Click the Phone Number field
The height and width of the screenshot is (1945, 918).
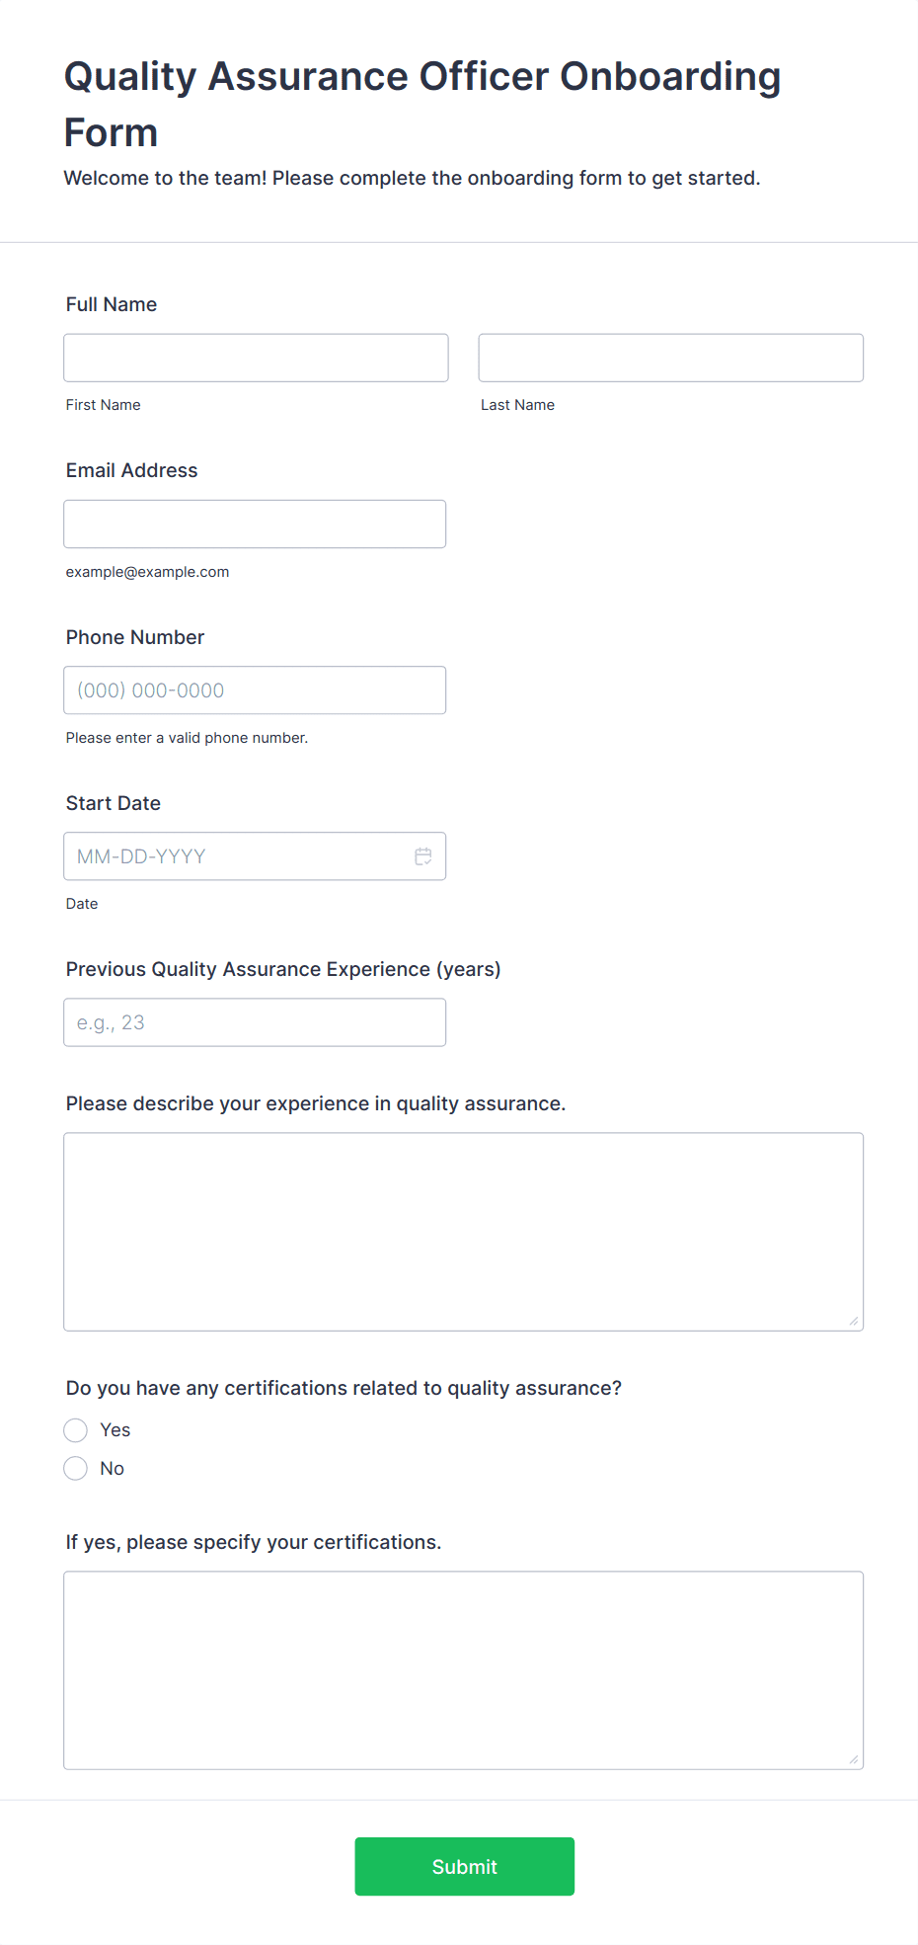255,690
